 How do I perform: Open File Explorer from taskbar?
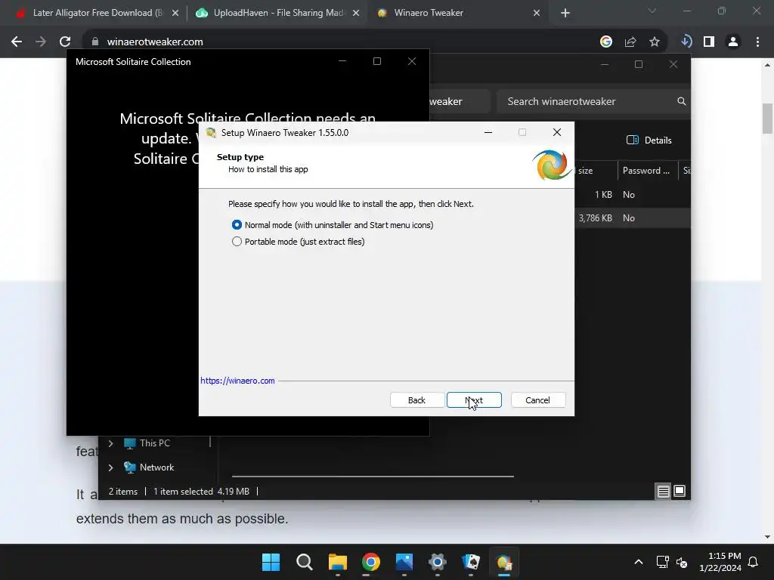pyautogui.click(x=338, y=562)
